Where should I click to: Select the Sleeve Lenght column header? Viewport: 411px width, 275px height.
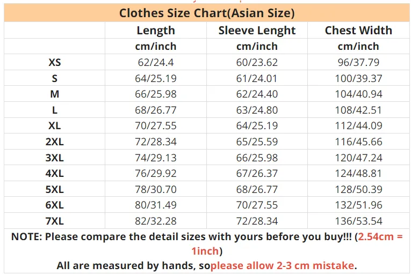pos(257,31)
